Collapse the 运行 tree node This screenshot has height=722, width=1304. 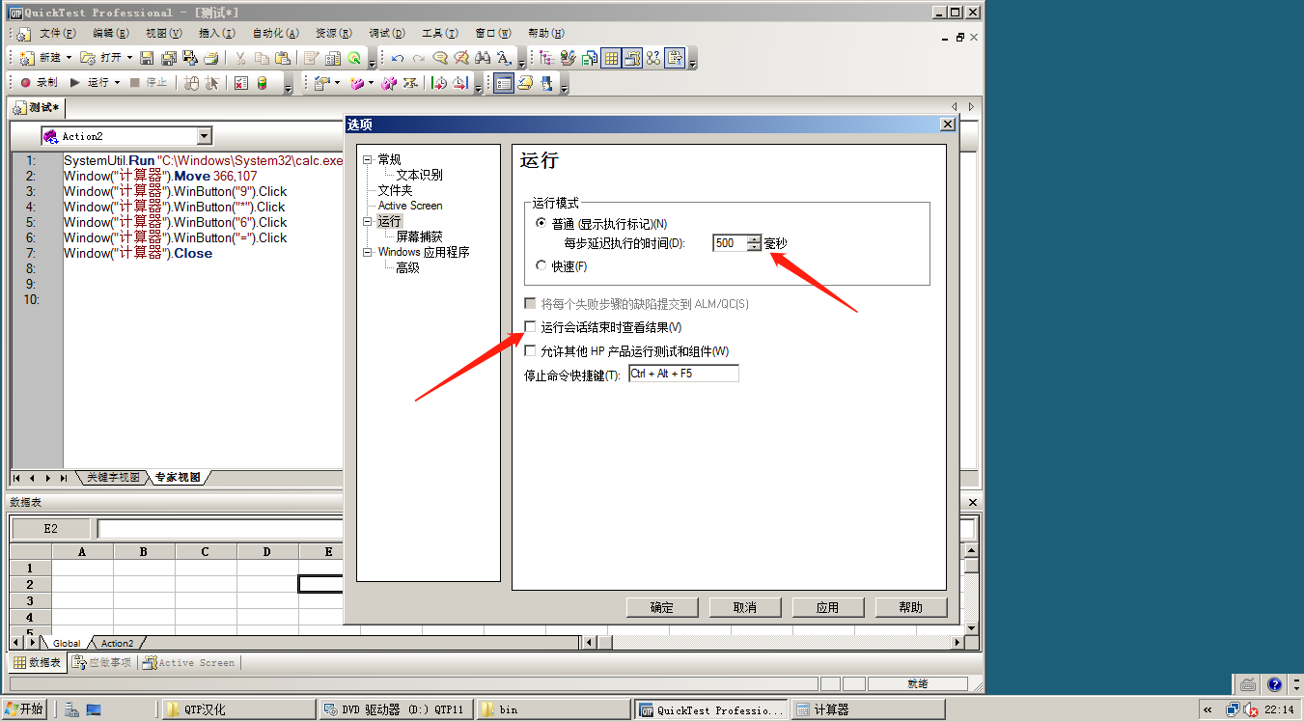[x=366, y=221]
